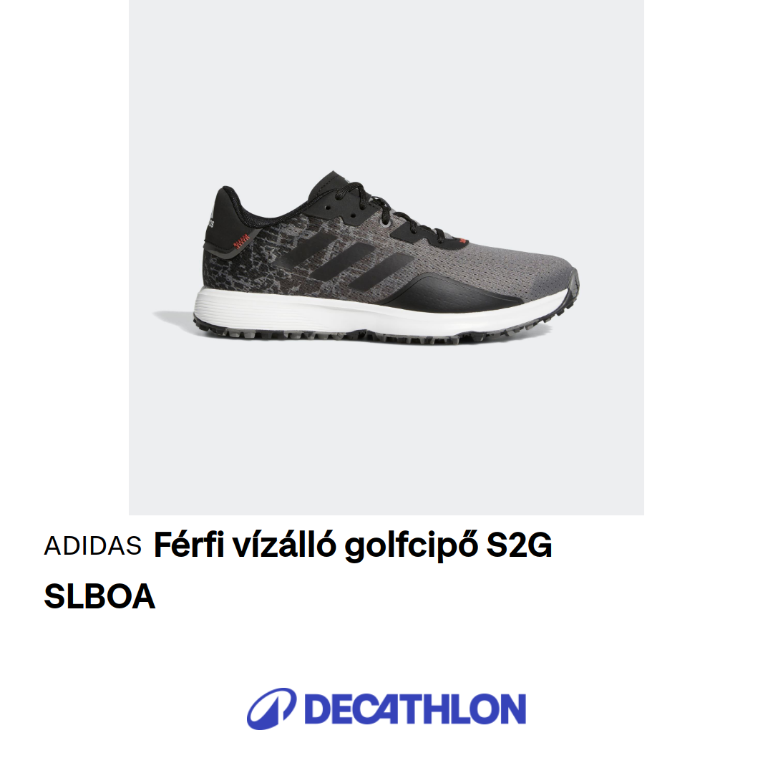Open the Férfi vízálló golfcipő S2G title
The width and height of the screenshot is (773, 773).
tap(352, 545)
